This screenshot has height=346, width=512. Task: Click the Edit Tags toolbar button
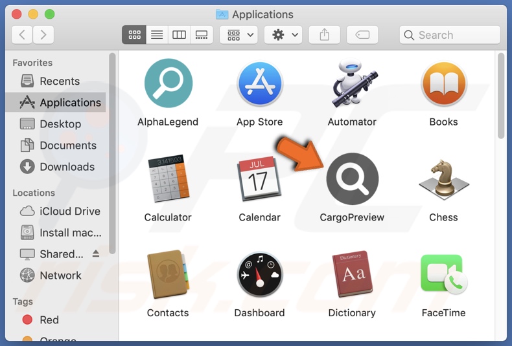click(x=362, y=34)
